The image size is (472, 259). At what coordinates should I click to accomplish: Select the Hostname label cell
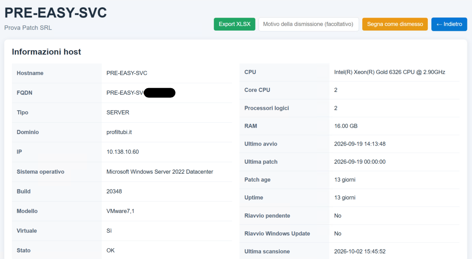(x=57, y=73)
